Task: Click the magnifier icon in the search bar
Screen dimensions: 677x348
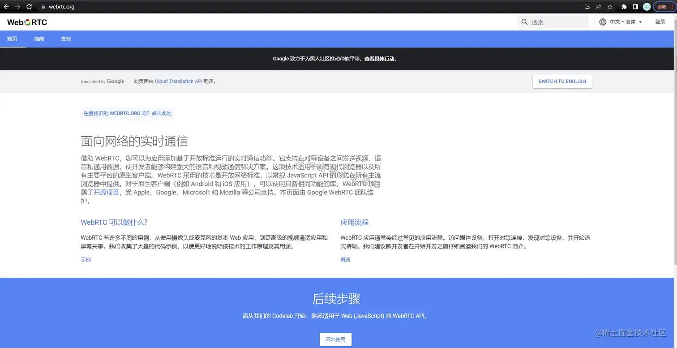Action: coord(524,21)
